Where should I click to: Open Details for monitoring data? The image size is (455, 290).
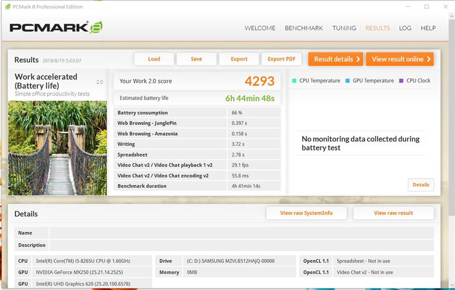coord(421,185)
